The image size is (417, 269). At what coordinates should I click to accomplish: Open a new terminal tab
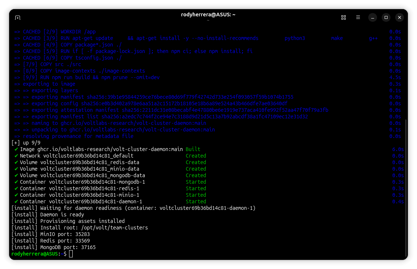[x=17, y=17]
